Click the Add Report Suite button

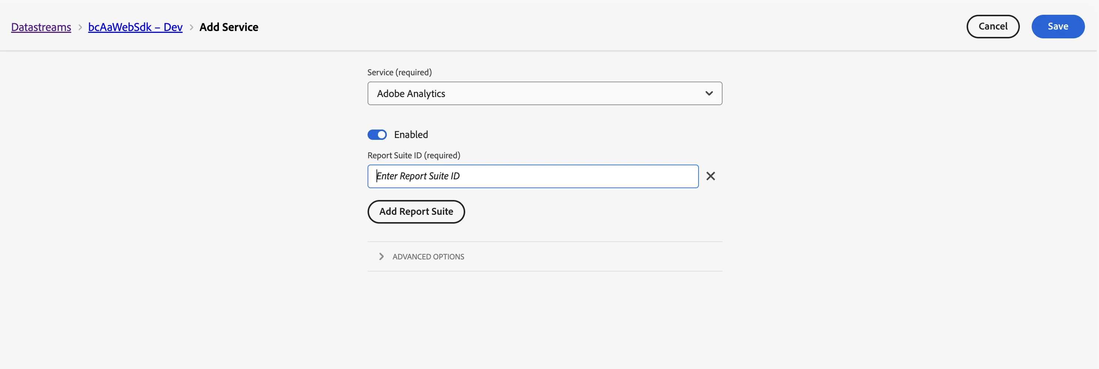pos(416,211)
